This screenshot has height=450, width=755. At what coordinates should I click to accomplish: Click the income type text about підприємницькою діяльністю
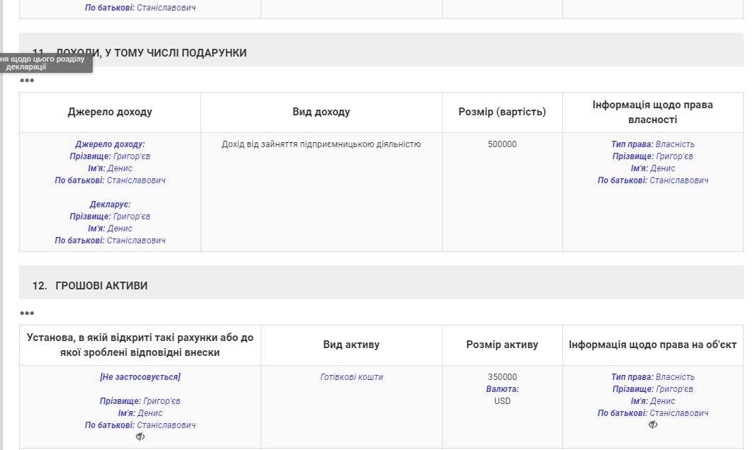tap(321, 144)
